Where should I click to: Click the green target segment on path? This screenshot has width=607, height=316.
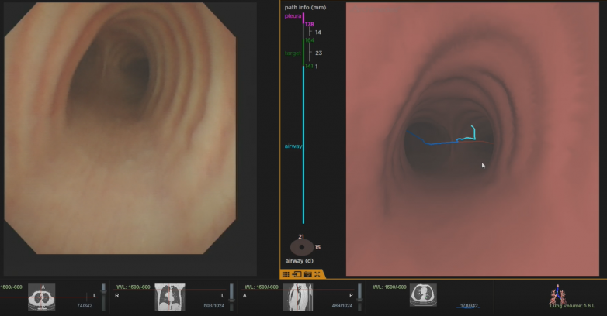(x=304, y=53)
